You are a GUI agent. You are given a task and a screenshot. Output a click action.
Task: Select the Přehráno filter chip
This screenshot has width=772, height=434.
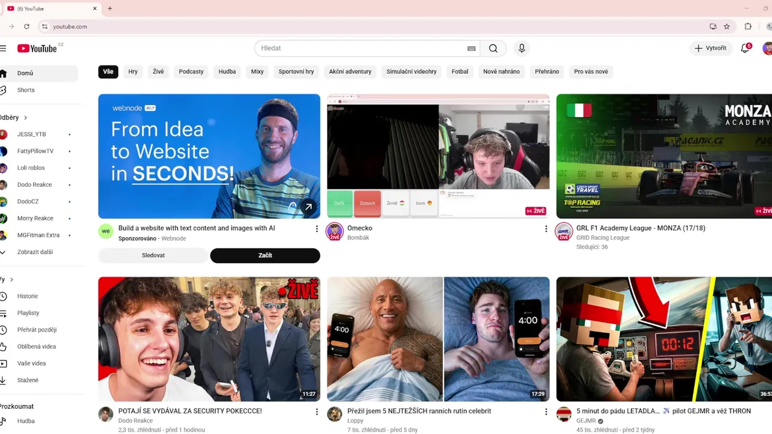coord(547,72)
